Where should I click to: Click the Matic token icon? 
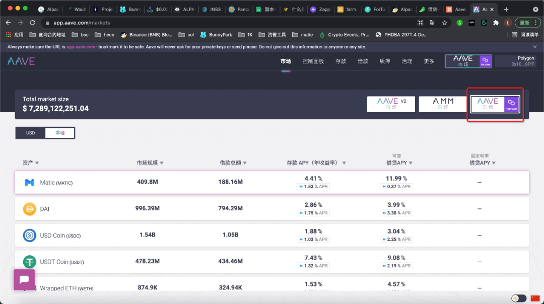[30, 182]
